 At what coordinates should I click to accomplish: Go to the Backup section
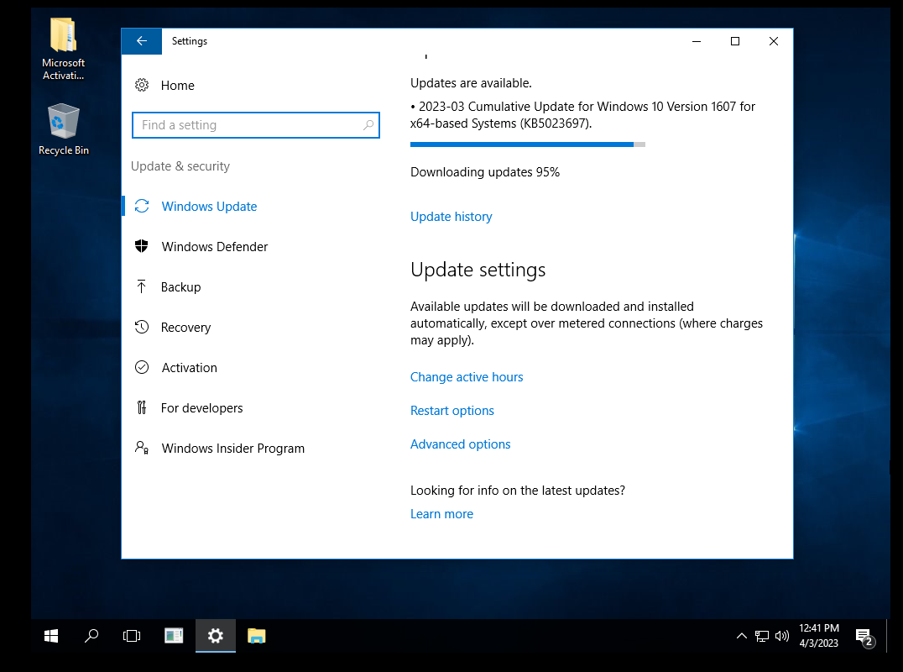[x=180, y=287]
